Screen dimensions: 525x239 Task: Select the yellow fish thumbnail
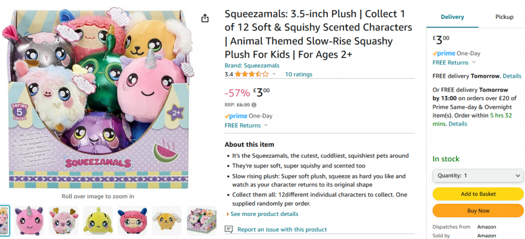pyautogui.click(x=98, y=221)
